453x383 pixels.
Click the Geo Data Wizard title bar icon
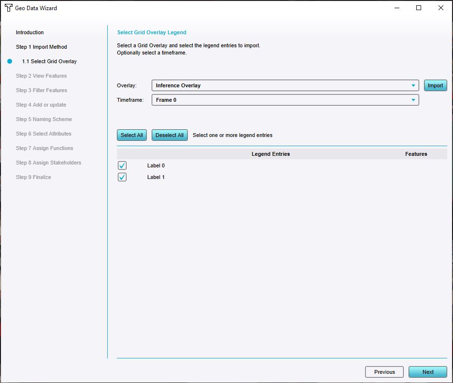click(9, 8)
